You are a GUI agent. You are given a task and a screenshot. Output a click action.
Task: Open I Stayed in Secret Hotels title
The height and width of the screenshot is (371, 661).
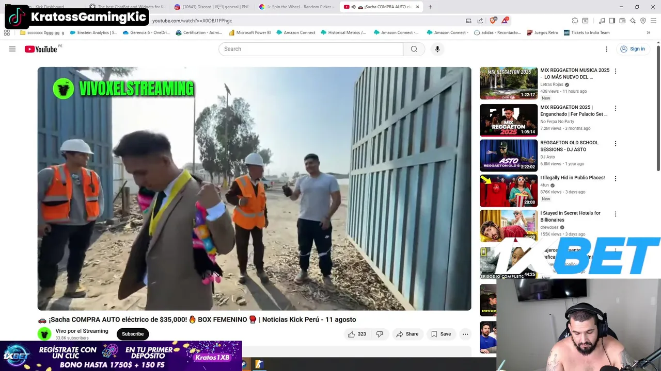coord(570,216)
